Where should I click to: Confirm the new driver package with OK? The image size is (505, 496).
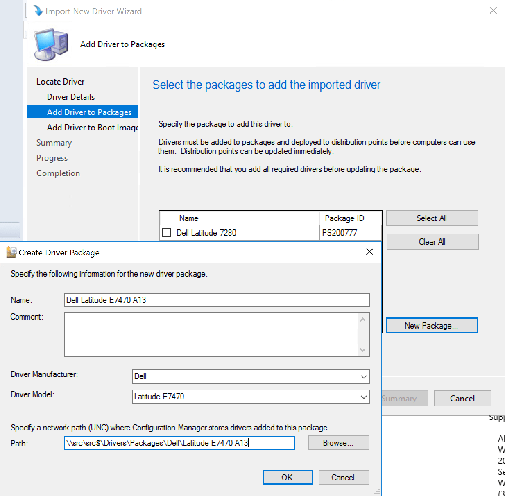(x=288, y=477)
